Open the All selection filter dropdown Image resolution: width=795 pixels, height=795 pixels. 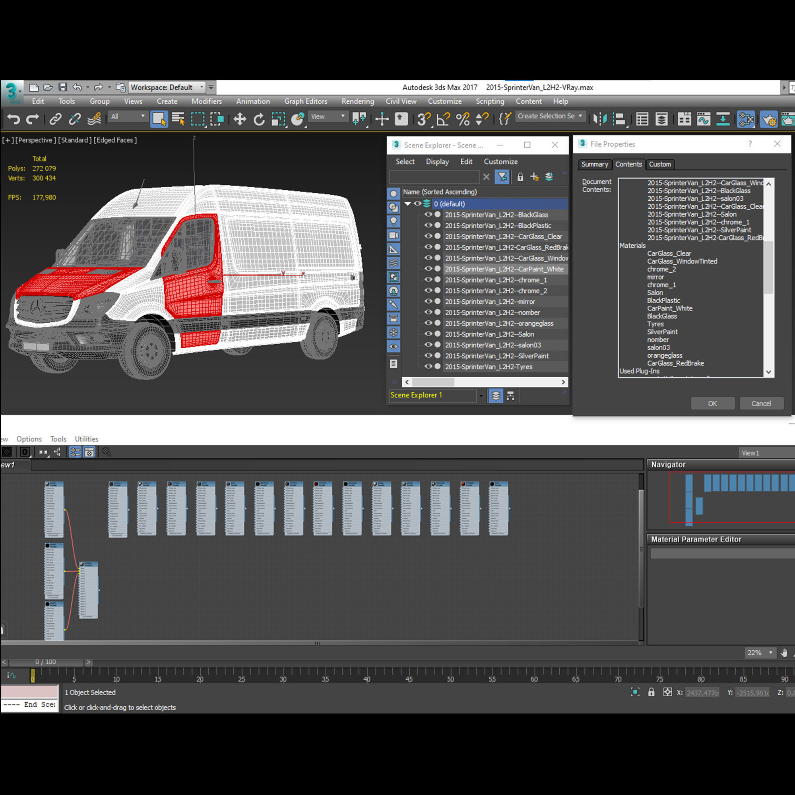click(x=128, y=116)
